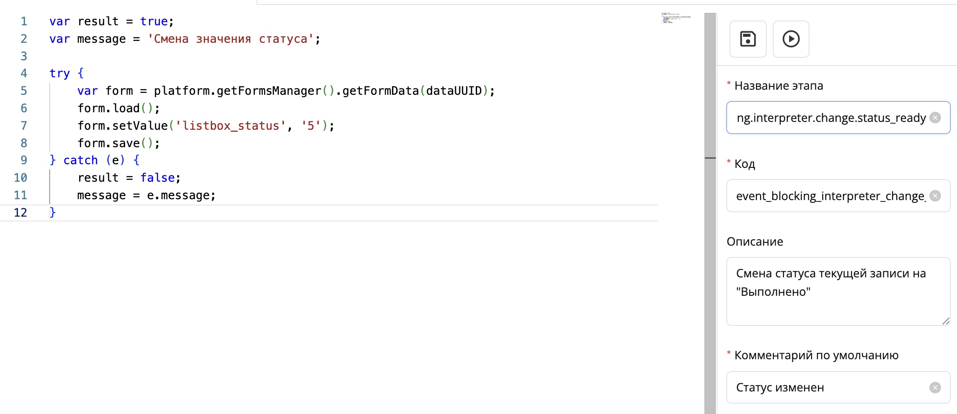Place cursor at the closing brace on line 12
Image resolution: width=957 pixels, height=414 pixels.
[x=52, y=212]
